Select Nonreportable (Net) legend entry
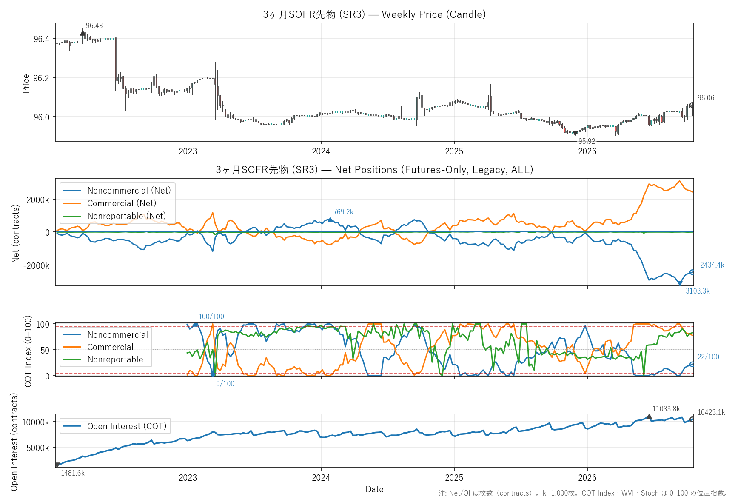The image size is (735, 502). [x=114, y=216]
